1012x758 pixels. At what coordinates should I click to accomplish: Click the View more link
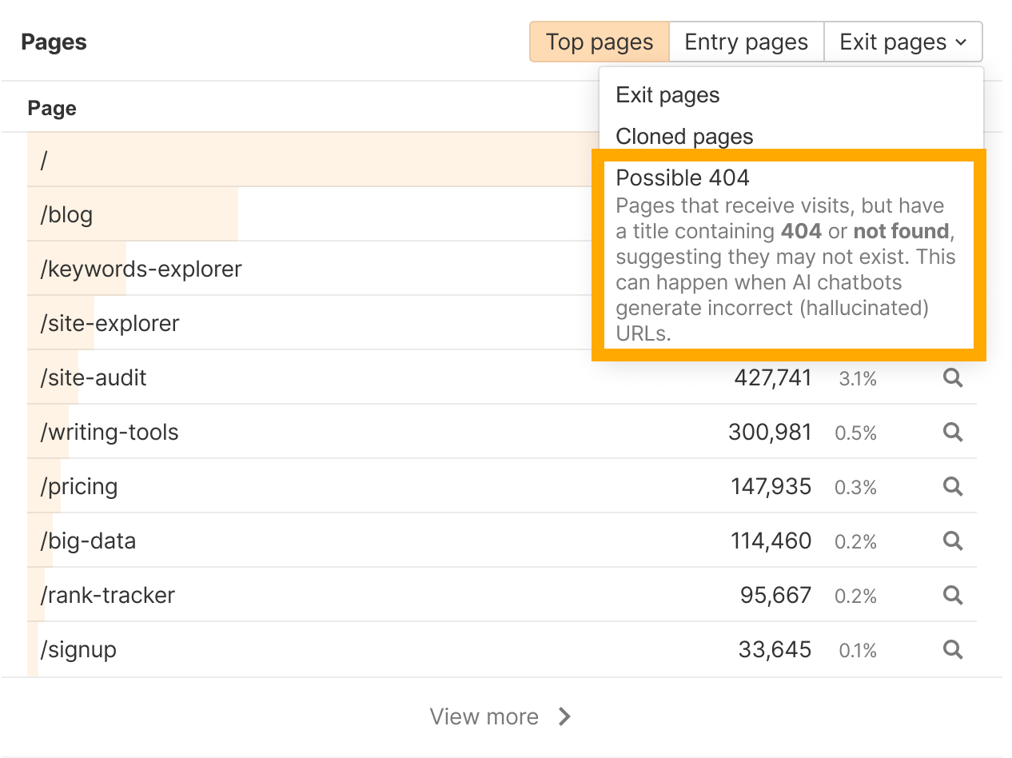pos(484,716)
